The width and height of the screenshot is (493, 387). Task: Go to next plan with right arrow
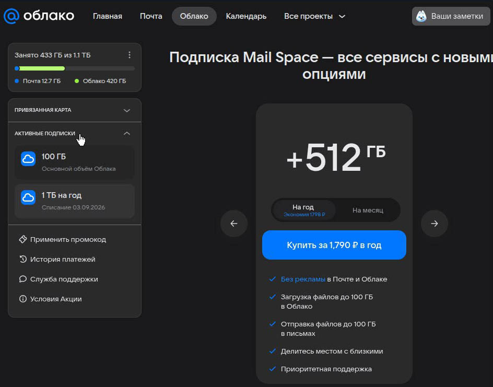pyautogui.click(x=434, y=224)
